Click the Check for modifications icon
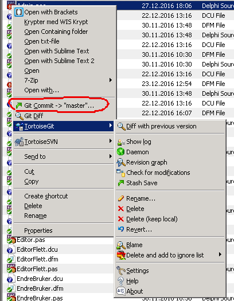234x301 pixels. coord(121,173)
